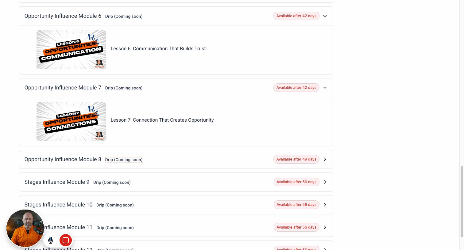The width and height of the screenshot is (464, 250).
Task: Click the page vertical scrollbar thumb
Action: [x=462, y=202]
